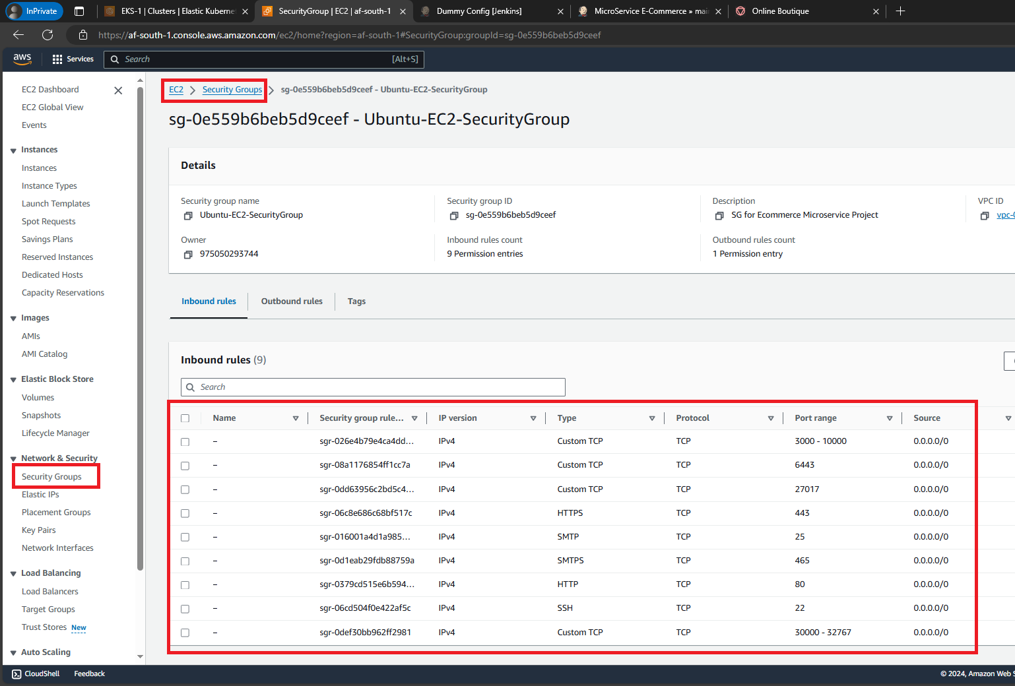
Task: Select the SMTPS rule checkbox
Action: click(x=185, y=561)
